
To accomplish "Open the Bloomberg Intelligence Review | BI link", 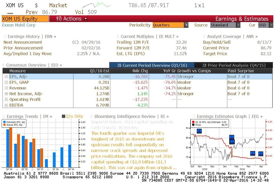I will (131, 116).
